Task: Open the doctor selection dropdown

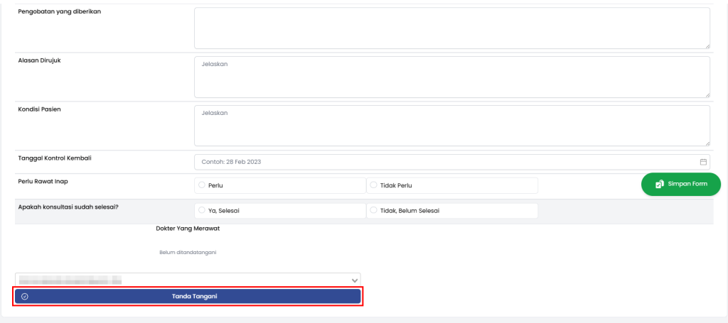Action: tap(188, 280)
